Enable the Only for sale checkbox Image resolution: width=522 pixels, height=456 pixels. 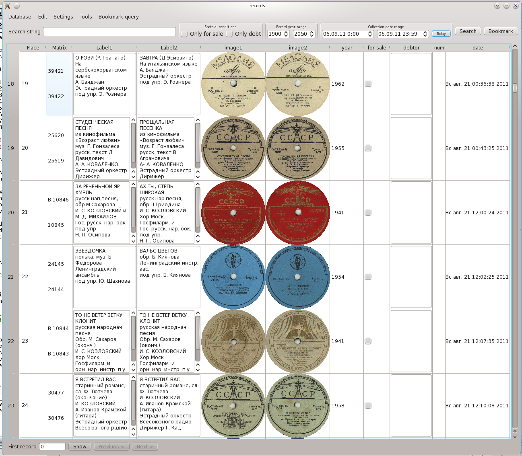(184, 34)
